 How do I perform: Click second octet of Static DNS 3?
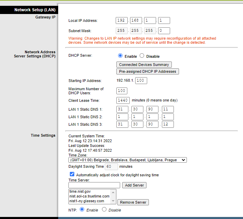(137, 124)
